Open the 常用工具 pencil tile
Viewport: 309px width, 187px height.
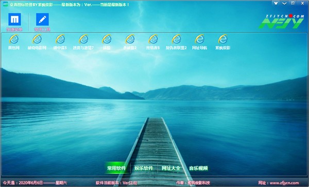click(x=42, y=22)
